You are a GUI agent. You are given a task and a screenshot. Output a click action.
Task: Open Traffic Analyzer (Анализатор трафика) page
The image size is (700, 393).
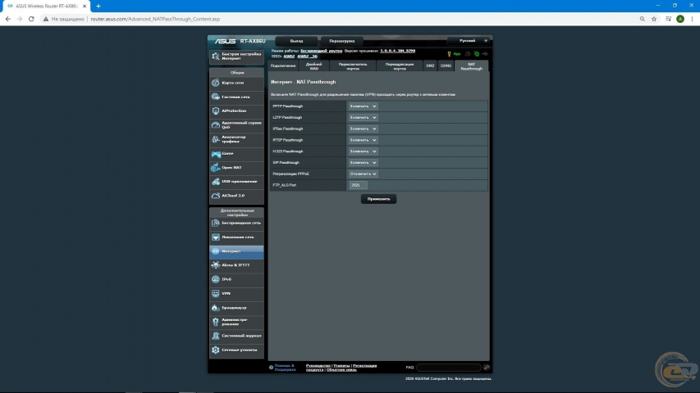(x=236, y=139)
